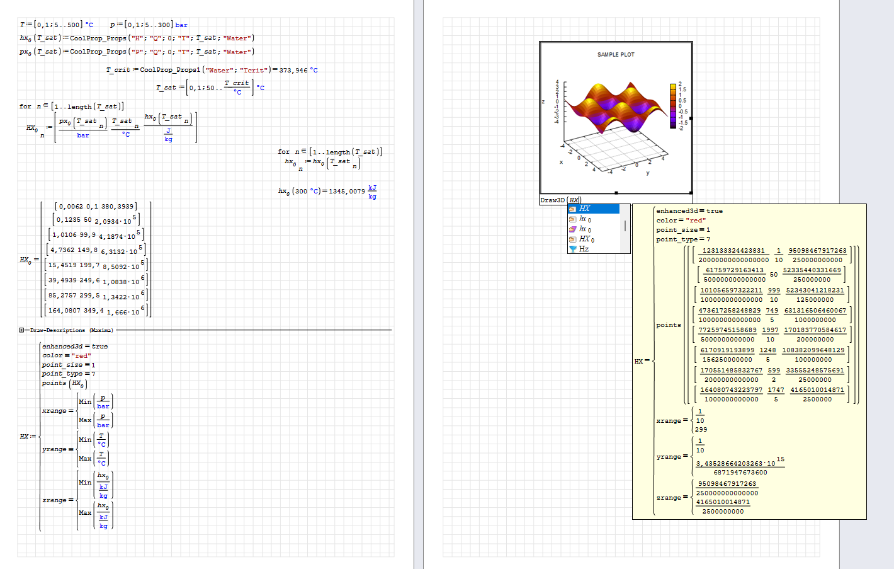Click the variable icon beside uppercase HX₀ suggestion
Screen dimensions: 894x569
coord(572,239)
